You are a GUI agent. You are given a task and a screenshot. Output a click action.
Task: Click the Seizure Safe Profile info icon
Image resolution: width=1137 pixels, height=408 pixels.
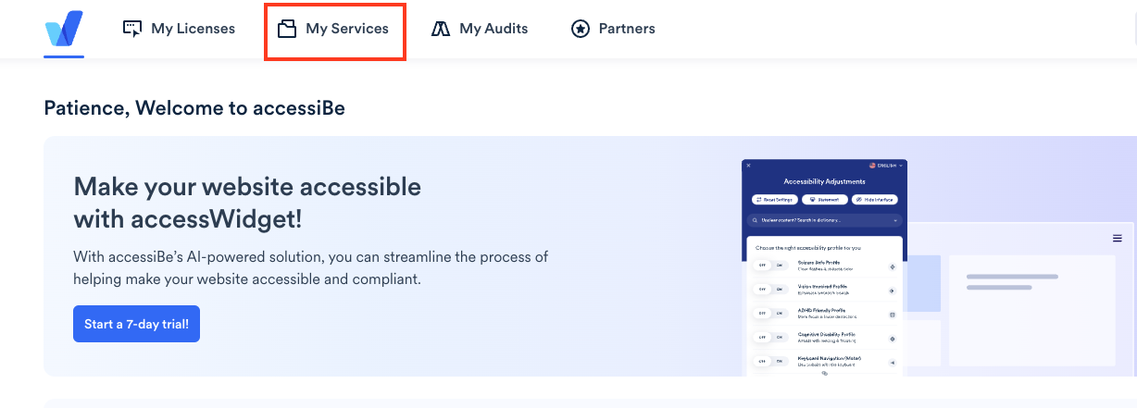pos(893,266)
